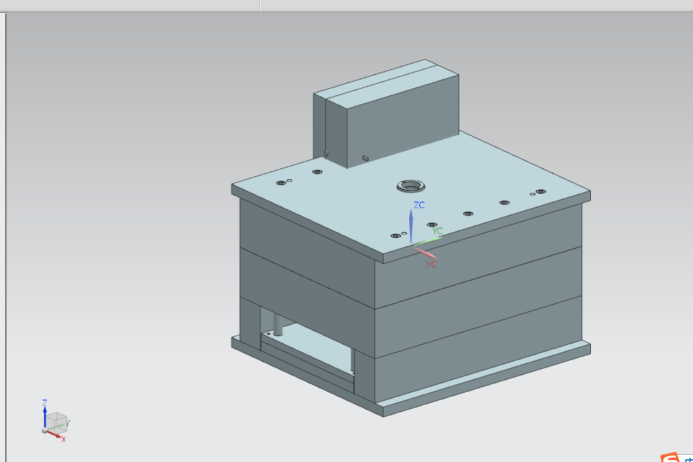Click the blue ZC axis arrow of the WCS
Image resolution: width=693 pixels, height=462 pixels.
point(411,225)
